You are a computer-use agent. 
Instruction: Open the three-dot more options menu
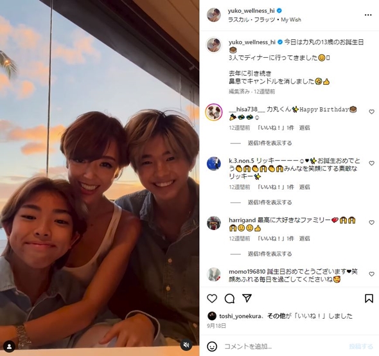[368, 15]
